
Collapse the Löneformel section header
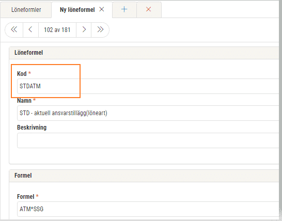144,53
